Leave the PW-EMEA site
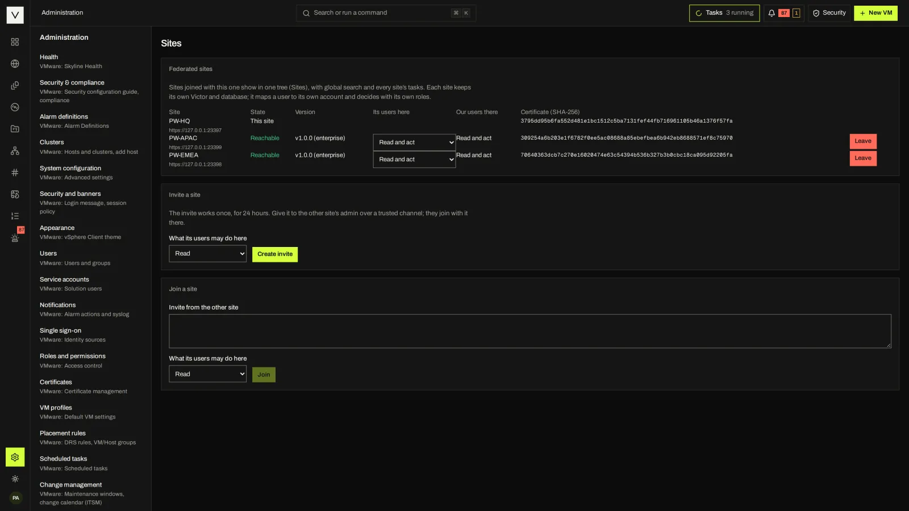Image resolution: width=909 pixels, height=511 pixels. tap(863, 158)
